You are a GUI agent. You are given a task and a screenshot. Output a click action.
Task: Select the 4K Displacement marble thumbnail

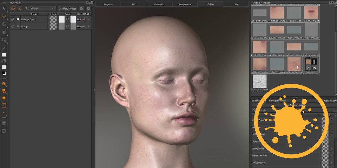(259, 81)
